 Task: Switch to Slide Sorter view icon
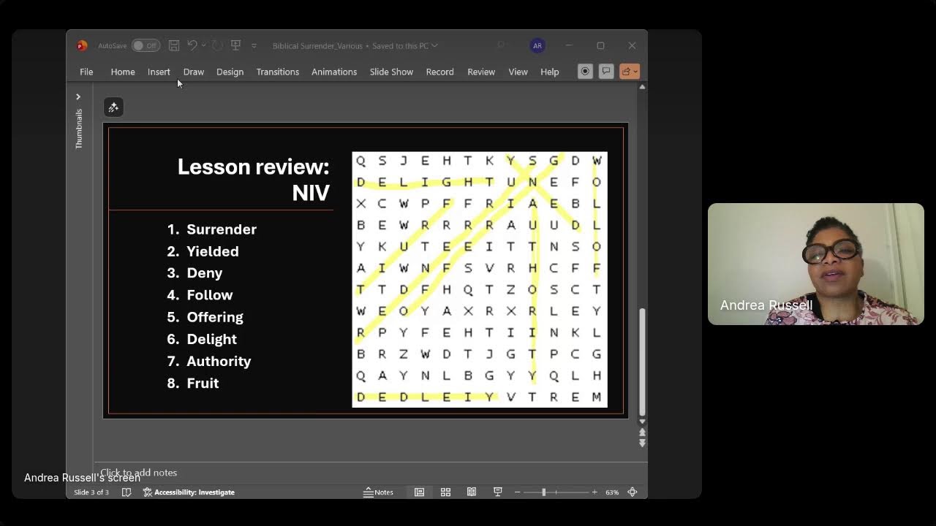point(445,492)
